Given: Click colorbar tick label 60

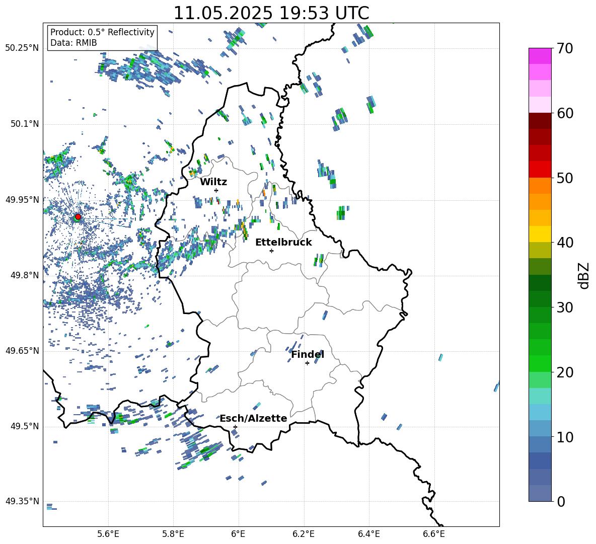Looking at the screenshot, I should (x=565, y=113).
